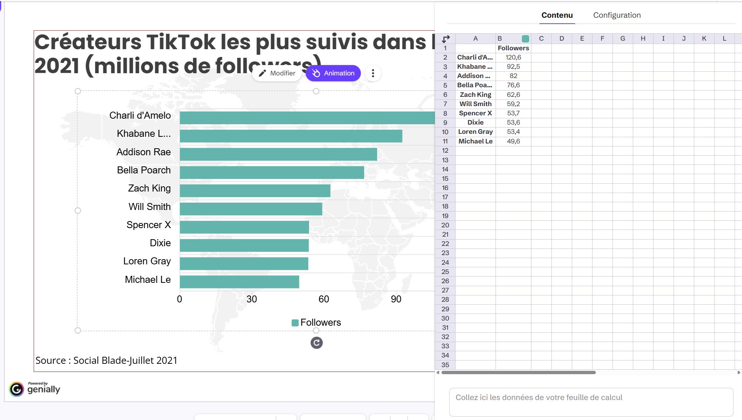
Task: Click the Charli d'Amelo bar in the chart
Action: click(x=307, y=118)
